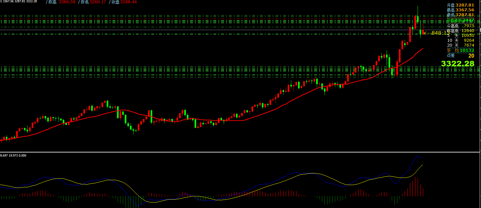Click the 昨低 3260.17 value in header

(x=92, y=2)
